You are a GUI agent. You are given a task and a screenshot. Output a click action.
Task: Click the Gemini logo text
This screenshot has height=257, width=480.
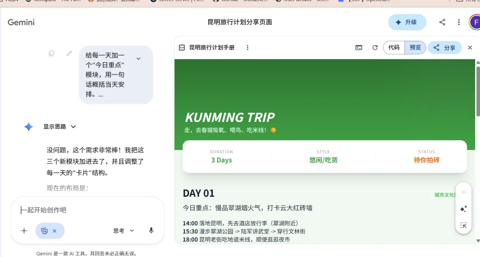[21, 22]
